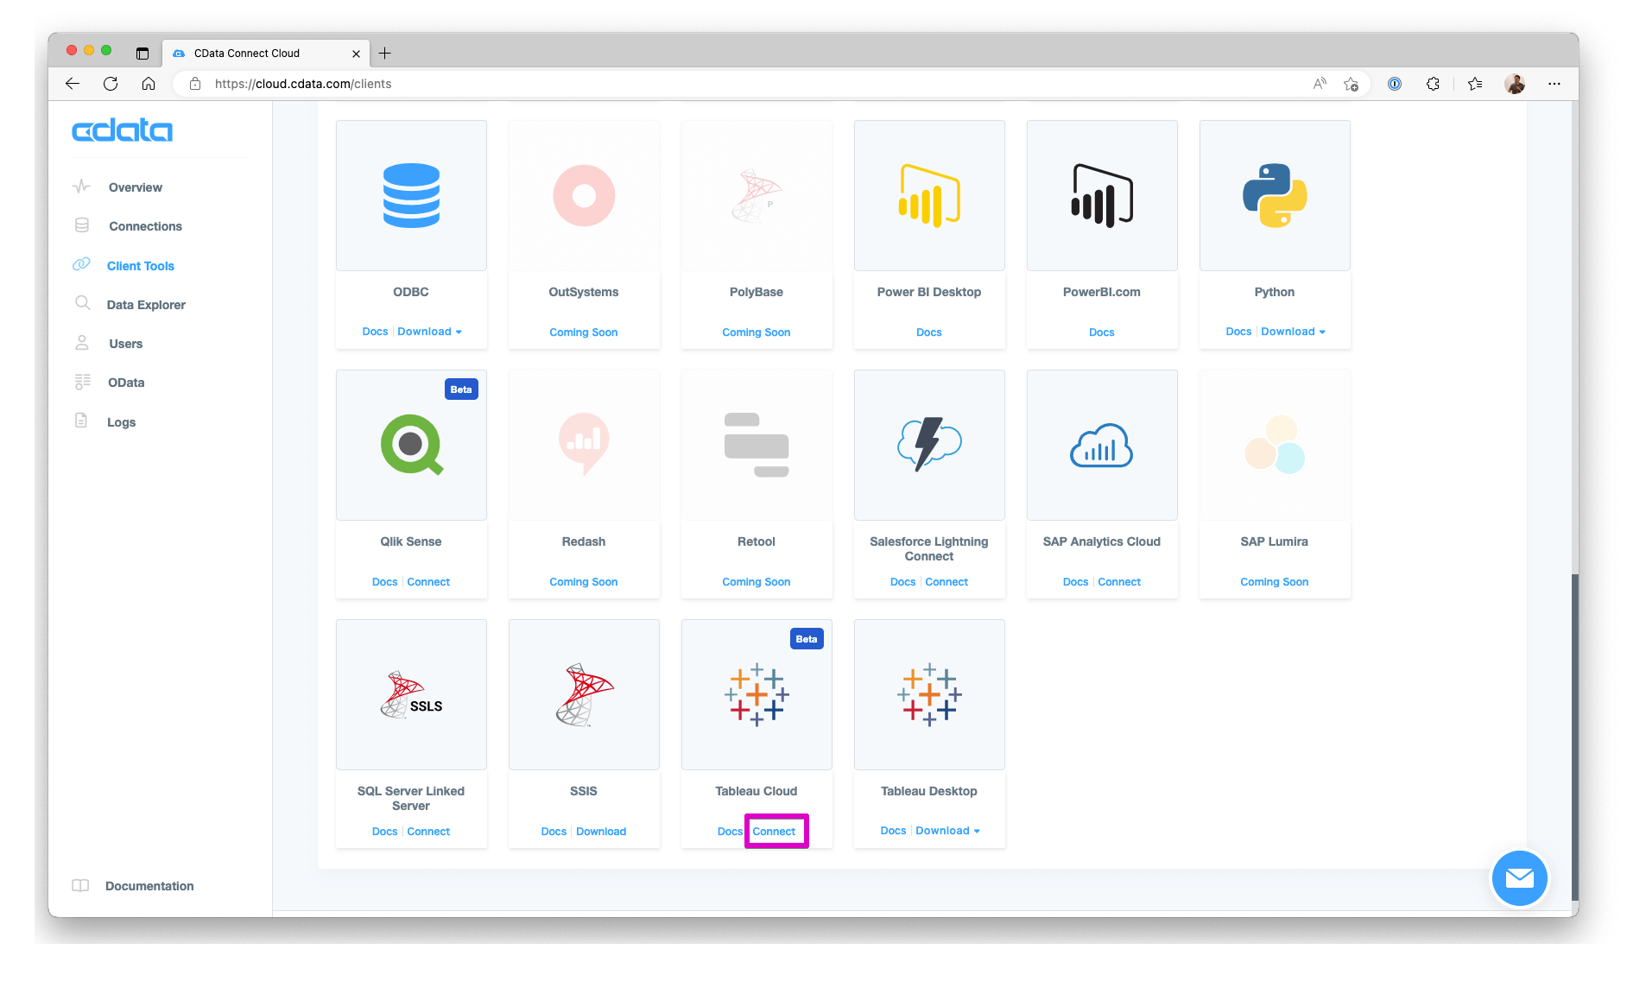The width and height of the screenshot is (1627, 981).
Task: Open Docs link for Tableau Cloud
Action: click(x=730, y=832)
